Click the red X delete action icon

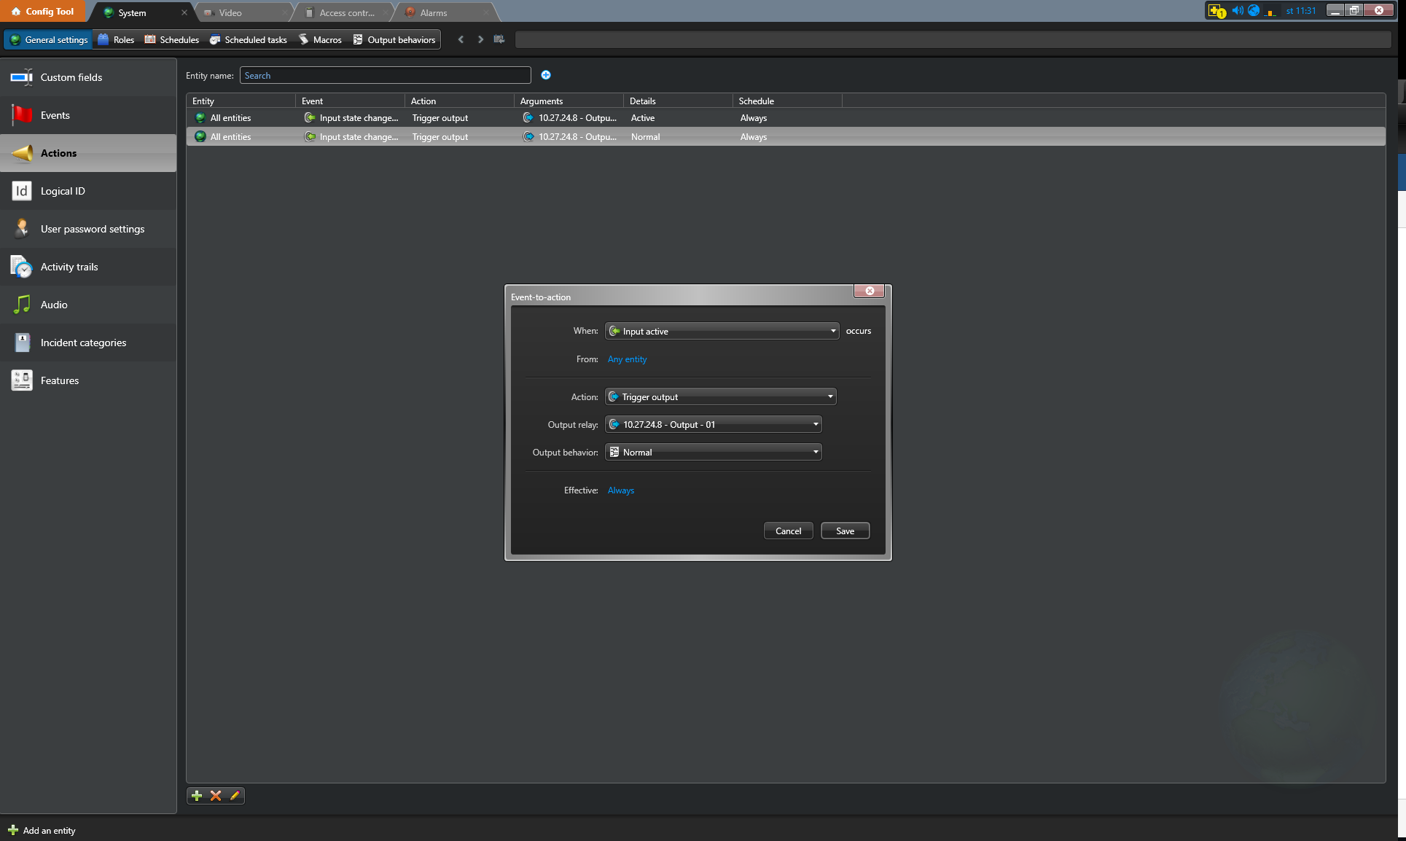pos(216,796)
